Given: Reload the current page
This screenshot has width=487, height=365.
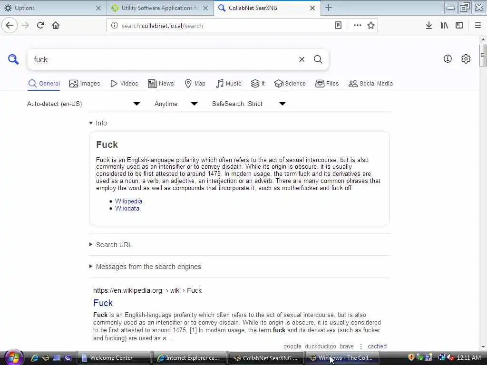Looking at the screenshot, I should click(40, 26).
